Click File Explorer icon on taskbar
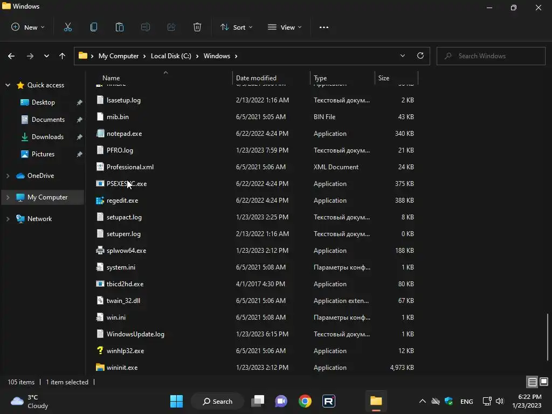Image resolution: width=552 pixels, height=414 pixels. 376,401
